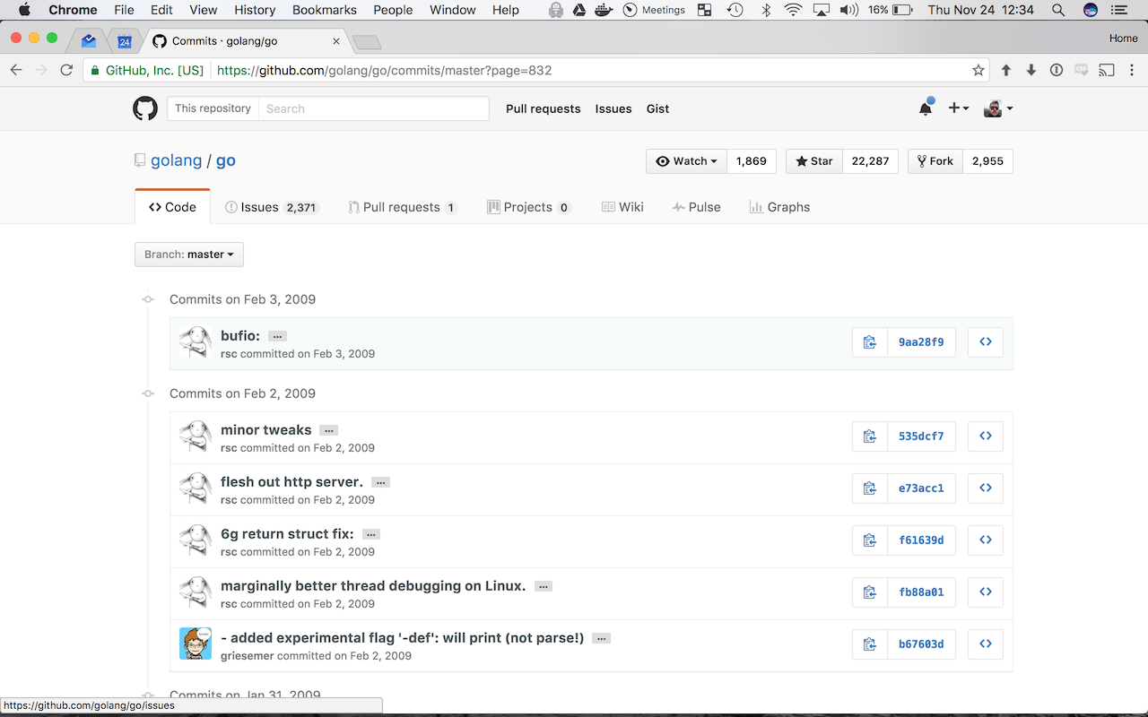The width and height of the screenshot is (1148, 717).
Task: Expand the thread debugging commit description
Action: tap(544, 586)
